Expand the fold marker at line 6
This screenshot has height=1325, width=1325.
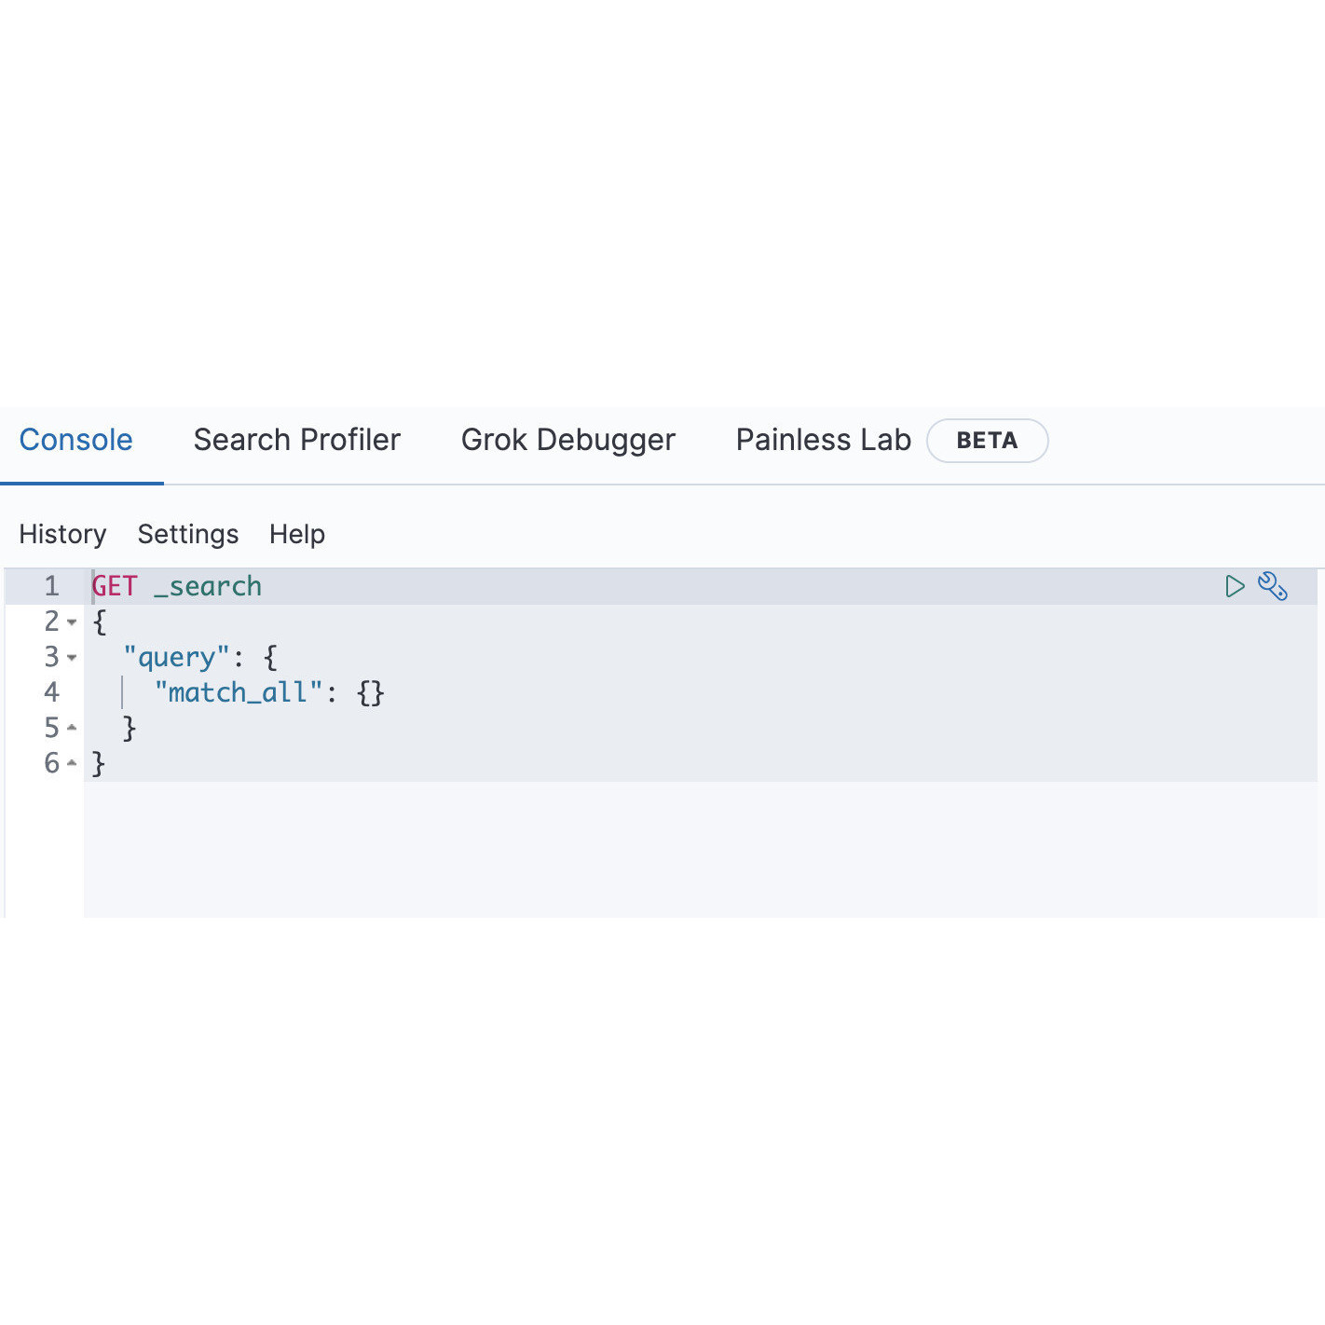(72, 763)
